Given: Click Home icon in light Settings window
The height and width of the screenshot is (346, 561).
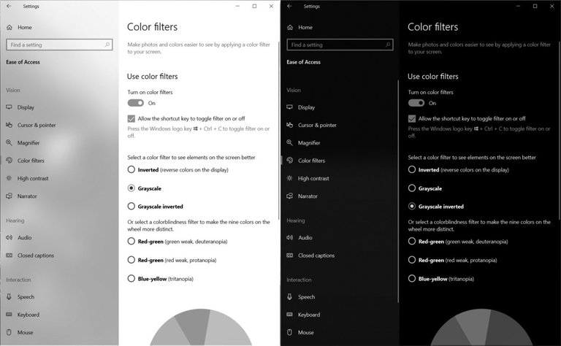Looking at the screenshot, I should (x=9, y=27).
